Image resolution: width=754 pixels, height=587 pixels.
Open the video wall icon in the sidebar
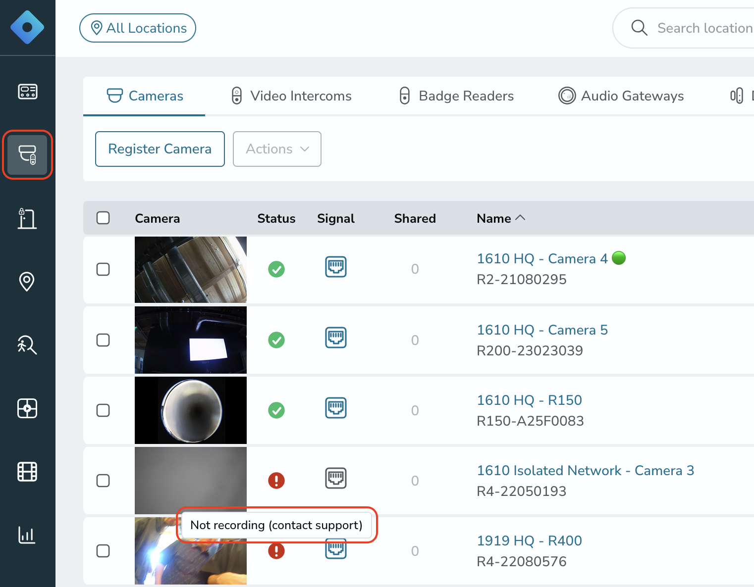coord(27,408)
